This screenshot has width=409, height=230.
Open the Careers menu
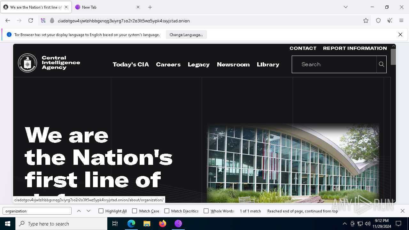[168, 65]
